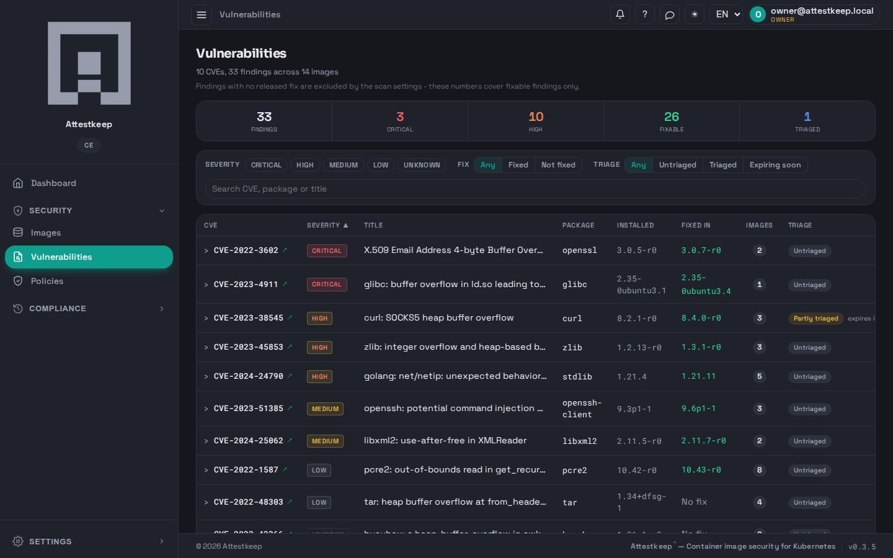Select Any in the TRIAGE filter
Screen dimensions: 893x558
tap(639, 165)
